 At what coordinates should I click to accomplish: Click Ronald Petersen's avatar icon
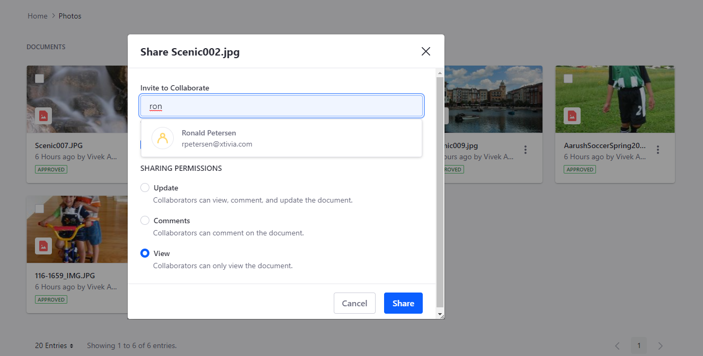click(x=163, y=138)
